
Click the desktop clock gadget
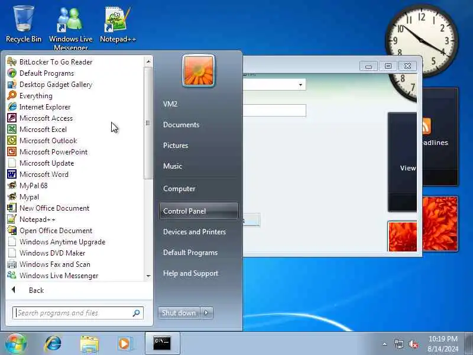(x=422, y=41)
